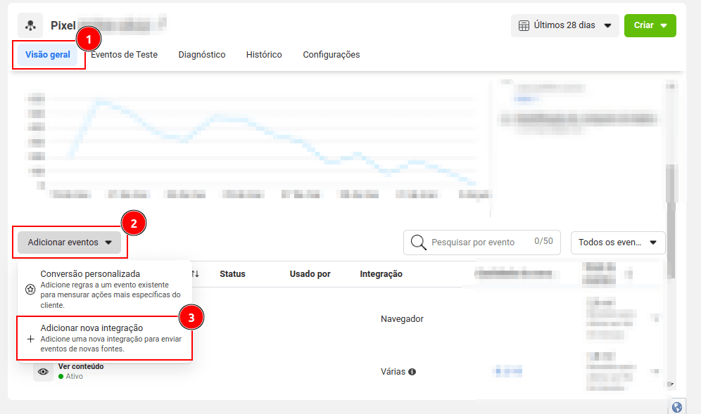Open the Diagnóstico tab
The width and height of the screenshot is (701, 414).
202,55
